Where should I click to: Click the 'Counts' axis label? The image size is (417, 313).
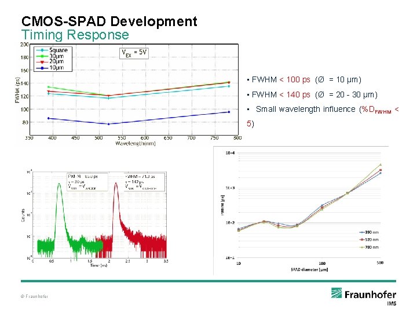point(23,215)
